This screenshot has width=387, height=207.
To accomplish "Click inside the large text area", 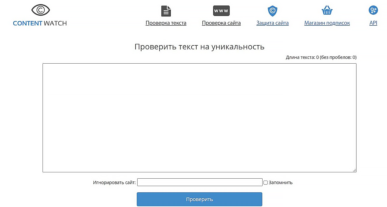I will tap(199, 118).
